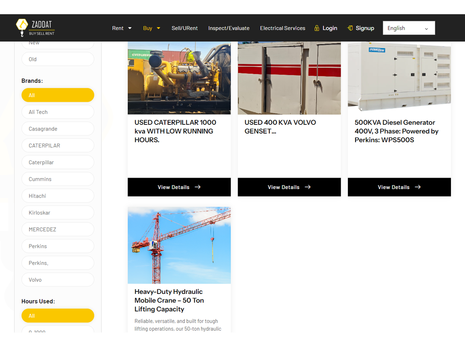This screenshot has height=348, width=465.
Task: Go to Sell/URent page
Action: coord(184,28)
